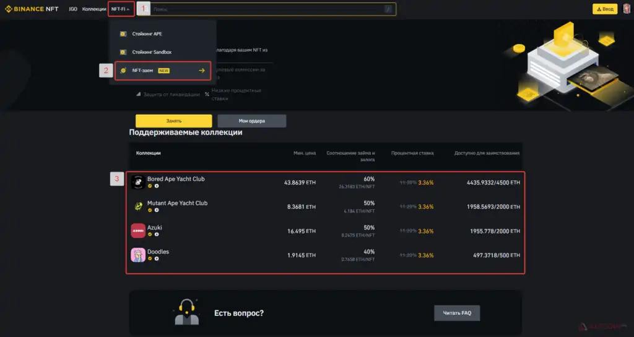Viewport: 634px width, 337px height.
Task: Select NFT-заем menu entry
Action: [x=163, y=71]
